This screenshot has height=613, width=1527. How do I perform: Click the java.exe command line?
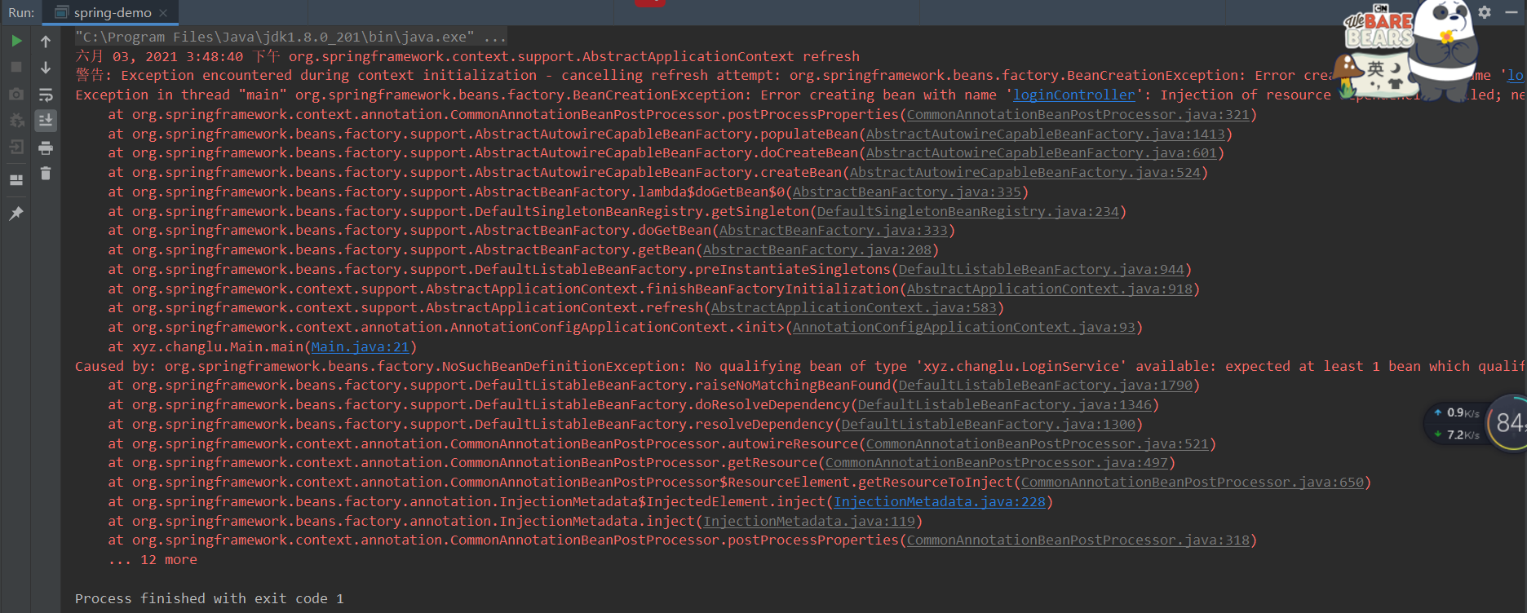click(x=290, y=37)
